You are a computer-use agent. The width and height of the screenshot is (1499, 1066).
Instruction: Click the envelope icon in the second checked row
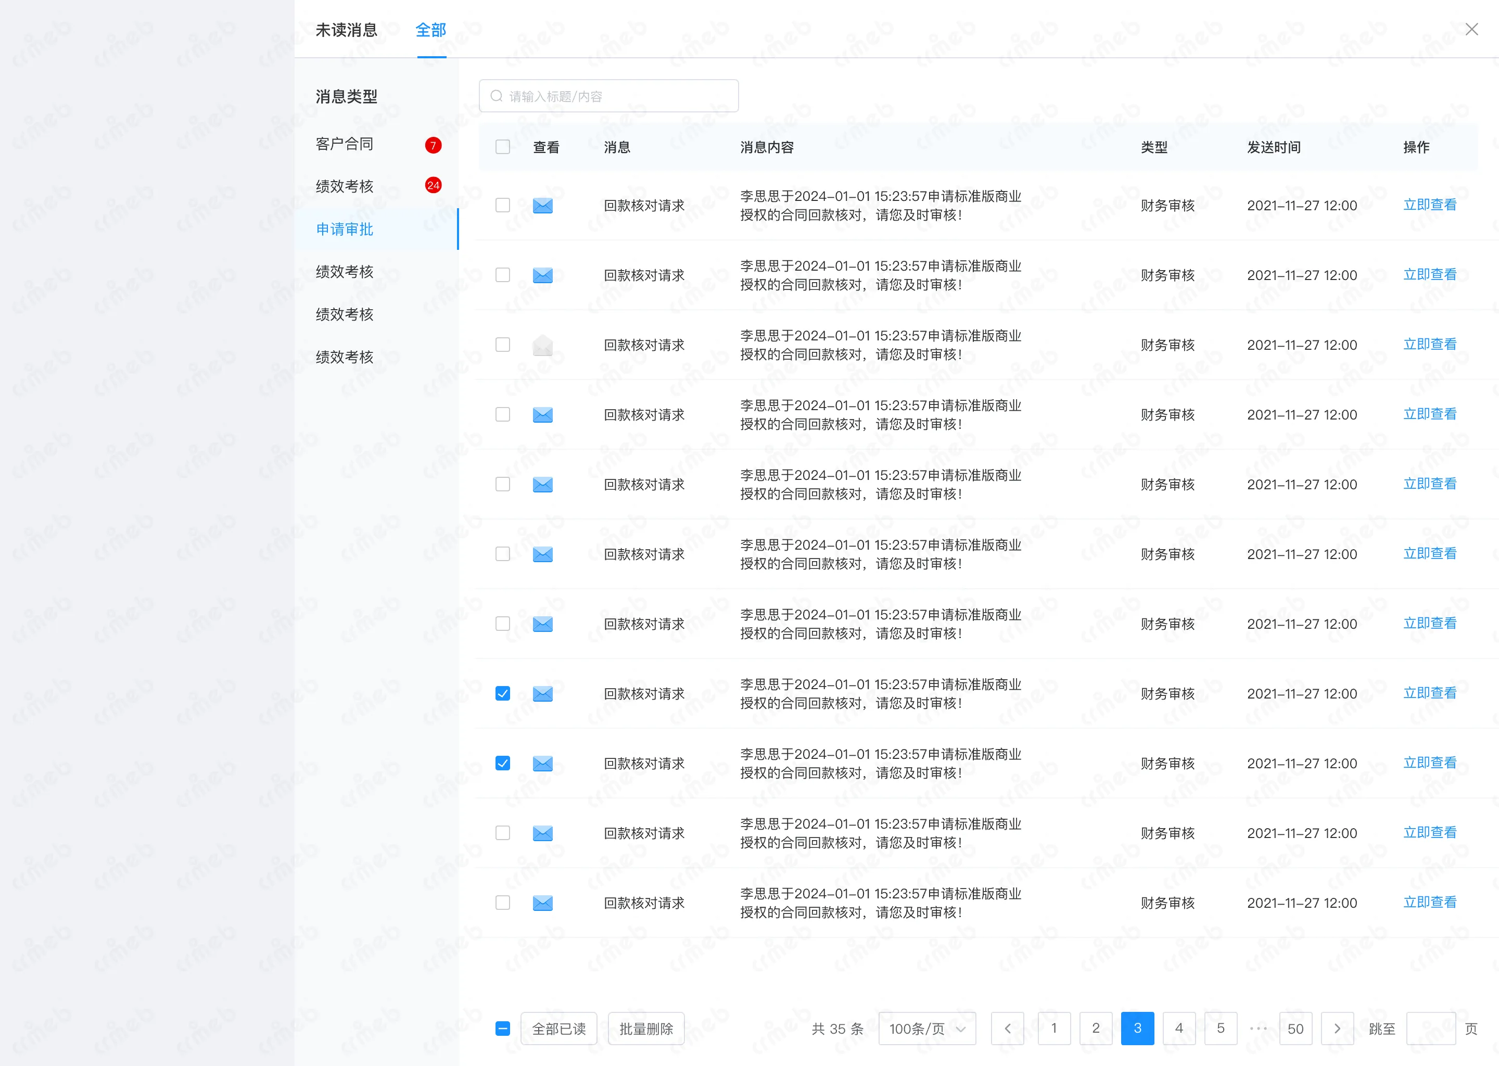click(542, 764)
